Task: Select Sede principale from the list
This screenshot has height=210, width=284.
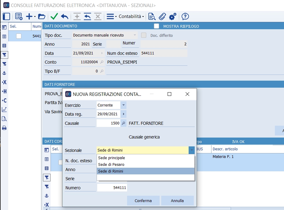Action: coord(112,158)
